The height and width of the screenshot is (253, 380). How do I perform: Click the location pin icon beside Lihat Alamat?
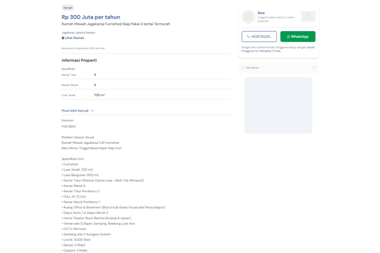pos(63,38)
